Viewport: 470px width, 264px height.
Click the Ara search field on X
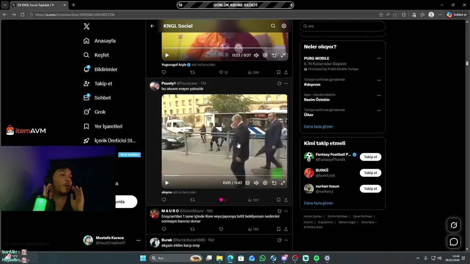point(343,26)
